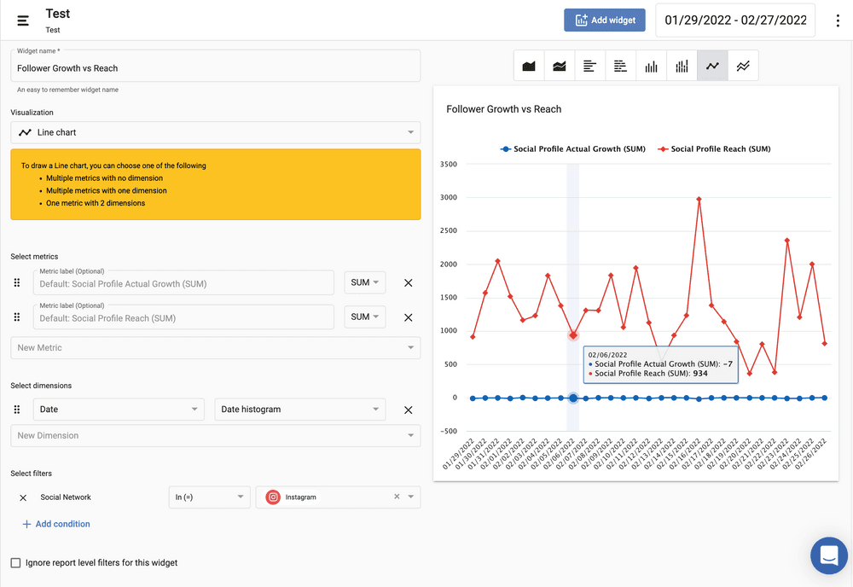
Task: Expand the Date histogram dropdown
Action: [x=299, y=410]
